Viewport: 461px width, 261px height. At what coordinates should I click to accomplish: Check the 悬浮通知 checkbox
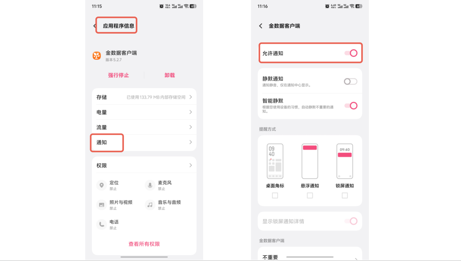pos(310,195)
